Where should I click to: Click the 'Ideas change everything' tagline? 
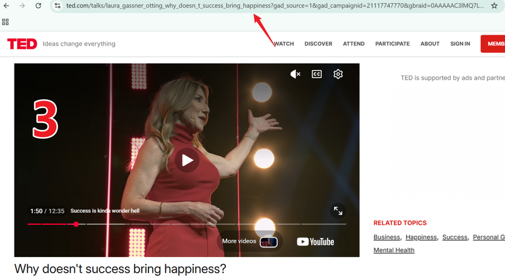click(x=79, y=44)
